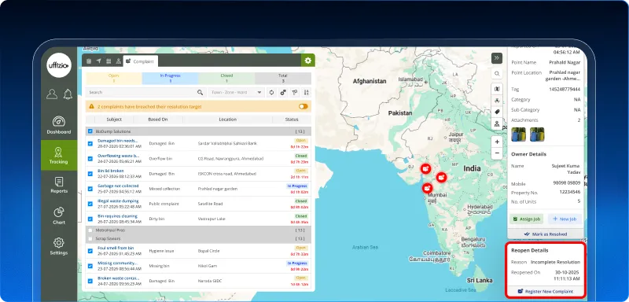This screenshot has width=629, height=302.
Task: Click the filter icon in the complaint toolbar
Action: (295, 92)
